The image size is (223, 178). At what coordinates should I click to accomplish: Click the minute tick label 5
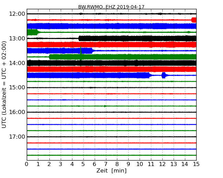[x=83, y=164]
